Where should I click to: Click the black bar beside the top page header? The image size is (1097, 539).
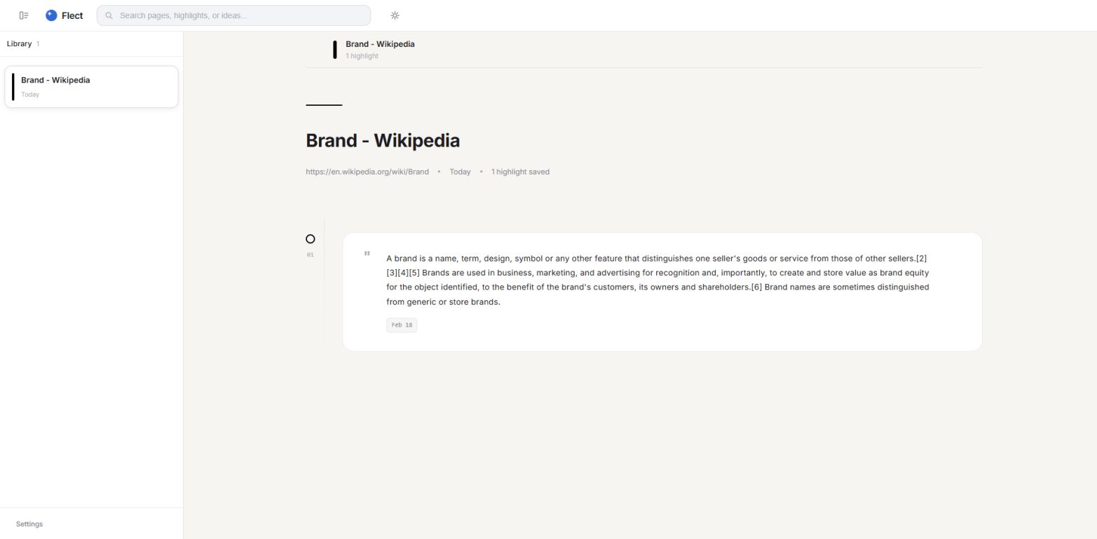(335, 49)
